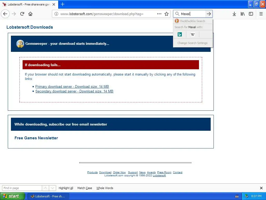Open Awards footer link
This screenshot has width=266, height=200.
(x=151, y=172)
